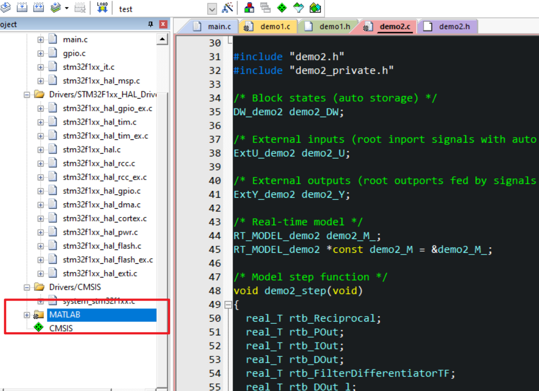Expand stm32f1xx_hal_msp.c tree node

[41, 81]
